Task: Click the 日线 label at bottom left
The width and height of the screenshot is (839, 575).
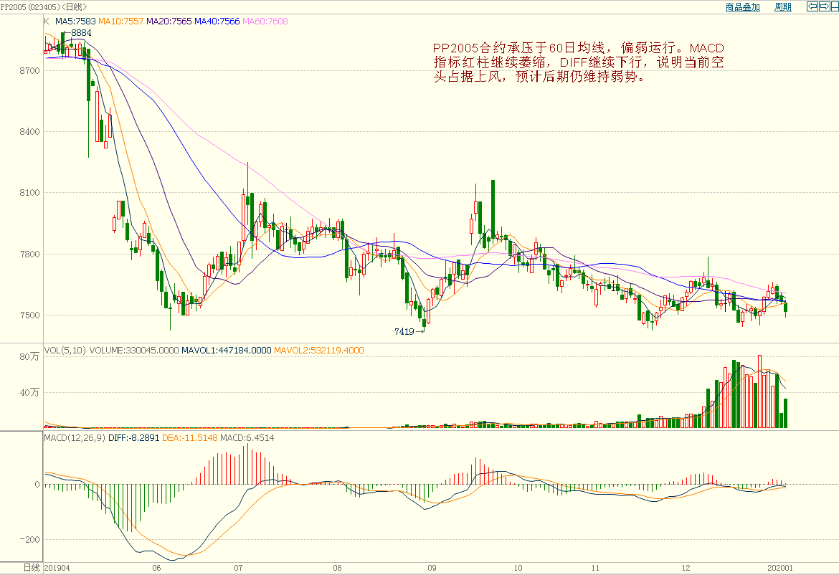Action: point(32,568)
